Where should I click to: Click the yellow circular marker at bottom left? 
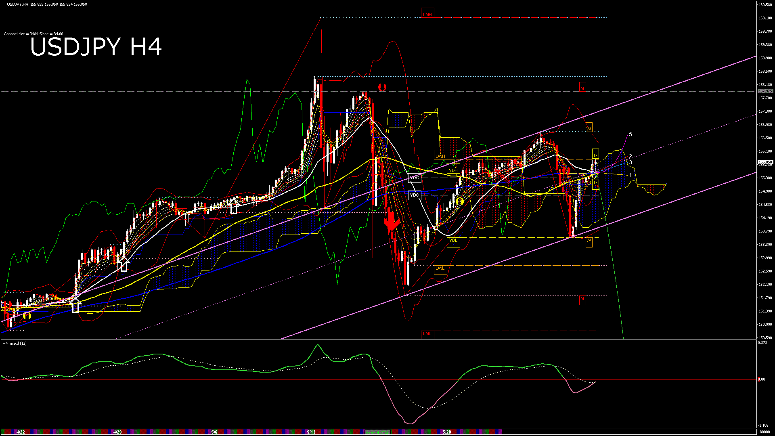pos(27,316)
